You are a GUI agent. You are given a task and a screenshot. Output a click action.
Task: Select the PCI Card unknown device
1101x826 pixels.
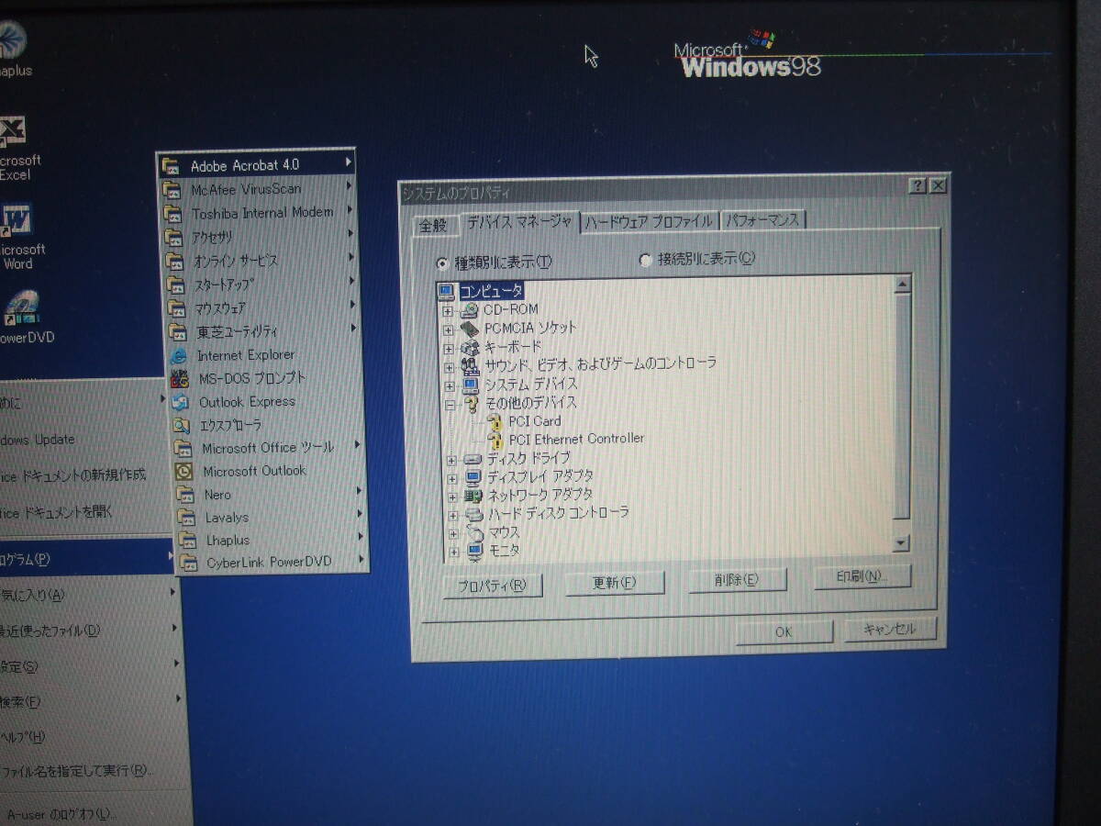(534, 421)
